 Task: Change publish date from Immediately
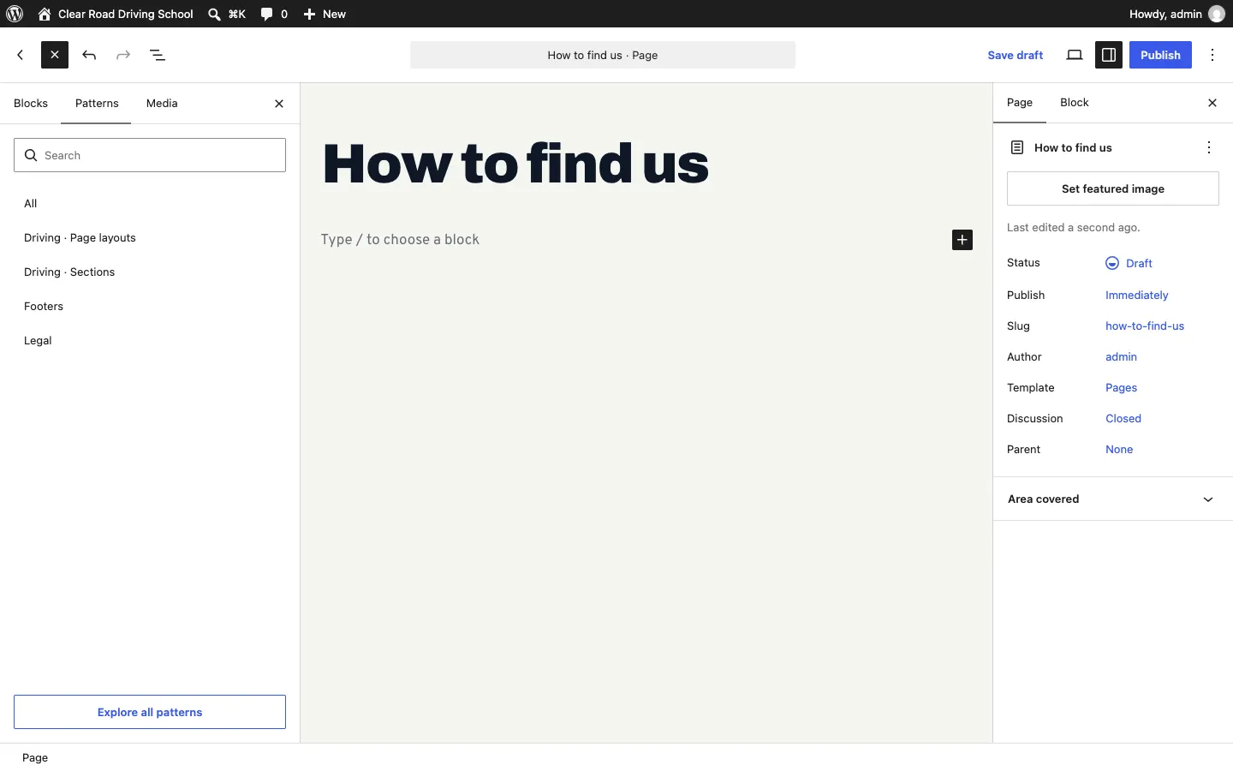(x=1137, y=295)
